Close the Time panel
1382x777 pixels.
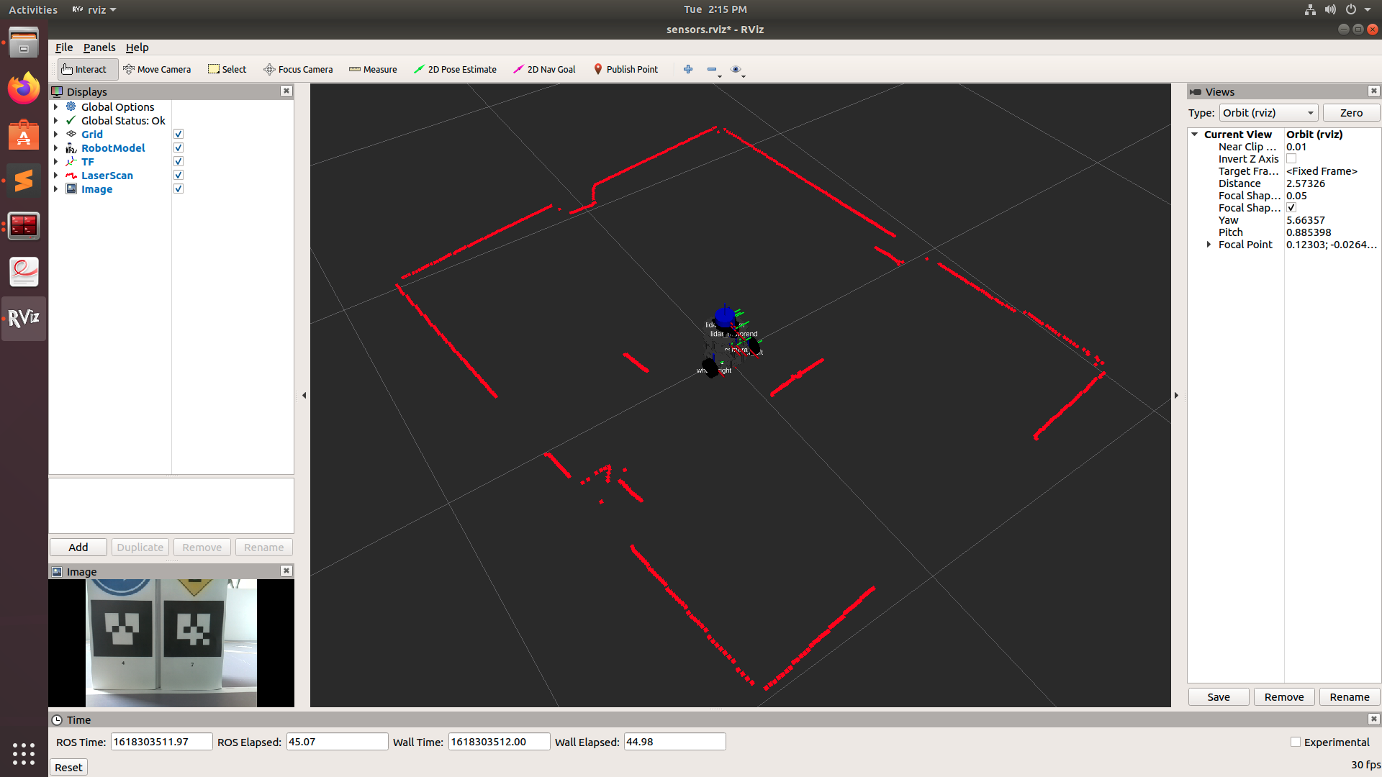click(1374, 719)
